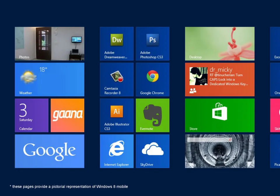Launch Internet Explorer
The height and width of the screenshot is (196, 280).
(117, 151)
